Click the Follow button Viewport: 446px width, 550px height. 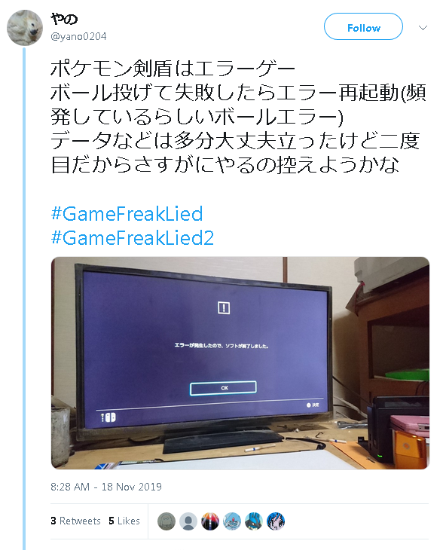pos(363,26)
